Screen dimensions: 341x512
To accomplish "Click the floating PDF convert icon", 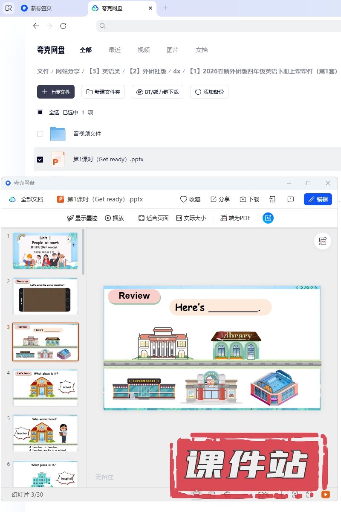I will [323, 241].
